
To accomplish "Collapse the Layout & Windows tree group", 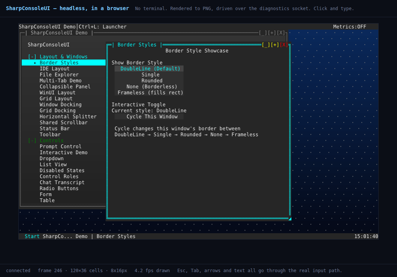I will [32, 57].
